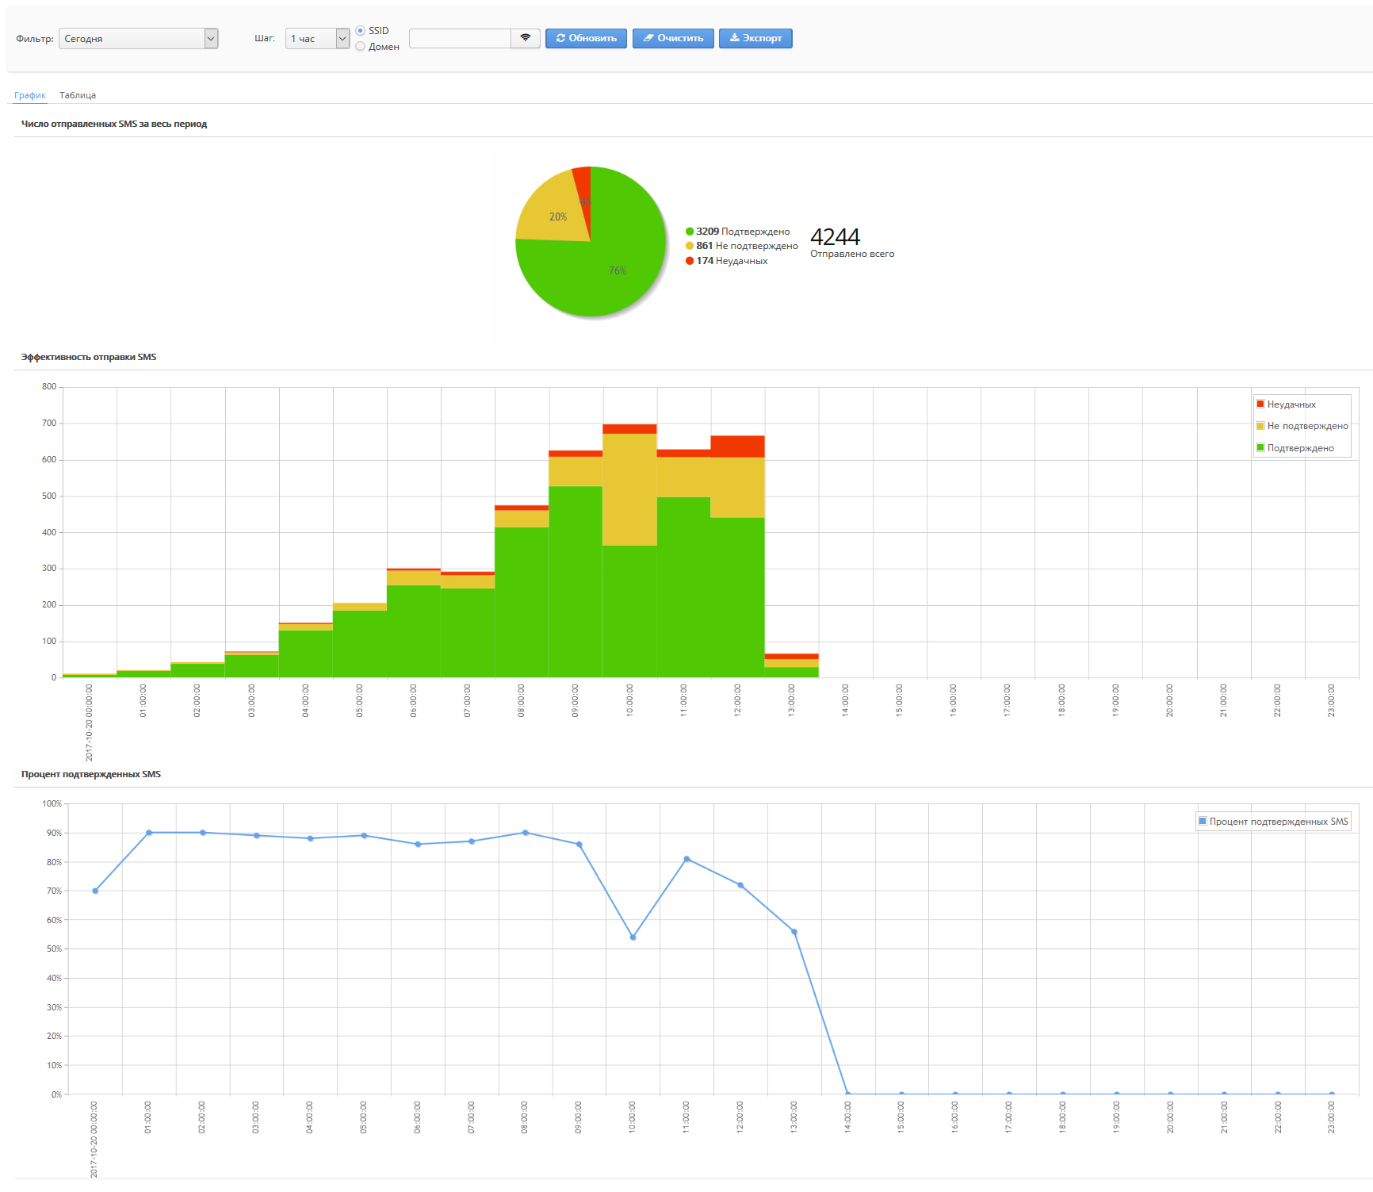Click Подтверждено in the bar chart legend

pyautogui.click(x=1300, y=448)
